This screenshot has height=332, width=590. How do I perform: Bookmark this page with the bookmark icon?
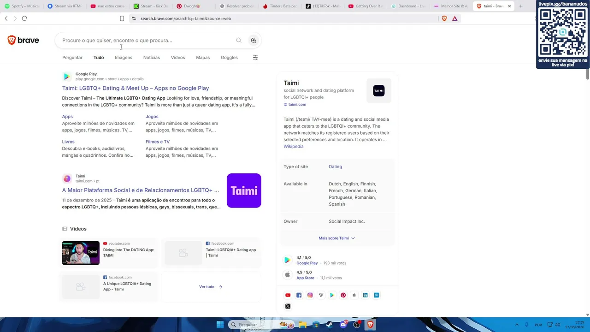pos(122,18)
